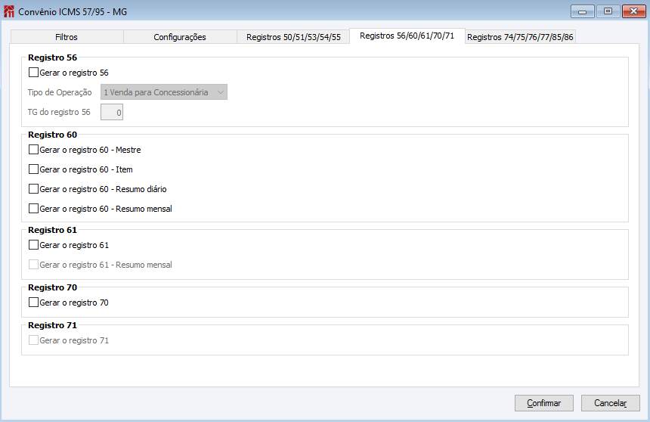650x422 pixels.
Task: Open Registros 74/75/76/77/85/86 tab
Action: [x=520, y=37]
